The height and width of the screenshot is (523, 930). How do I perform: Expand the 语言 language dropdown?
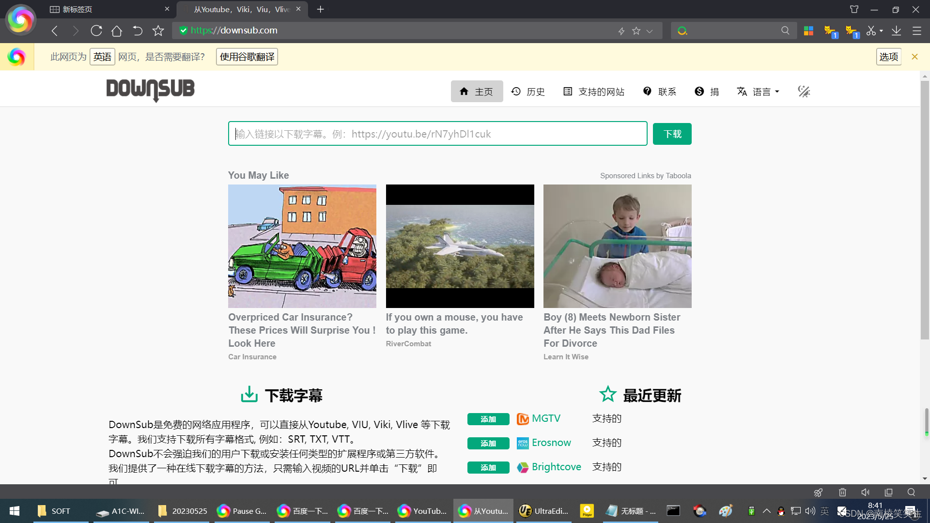pyautogui.click(x=758, y=92)
